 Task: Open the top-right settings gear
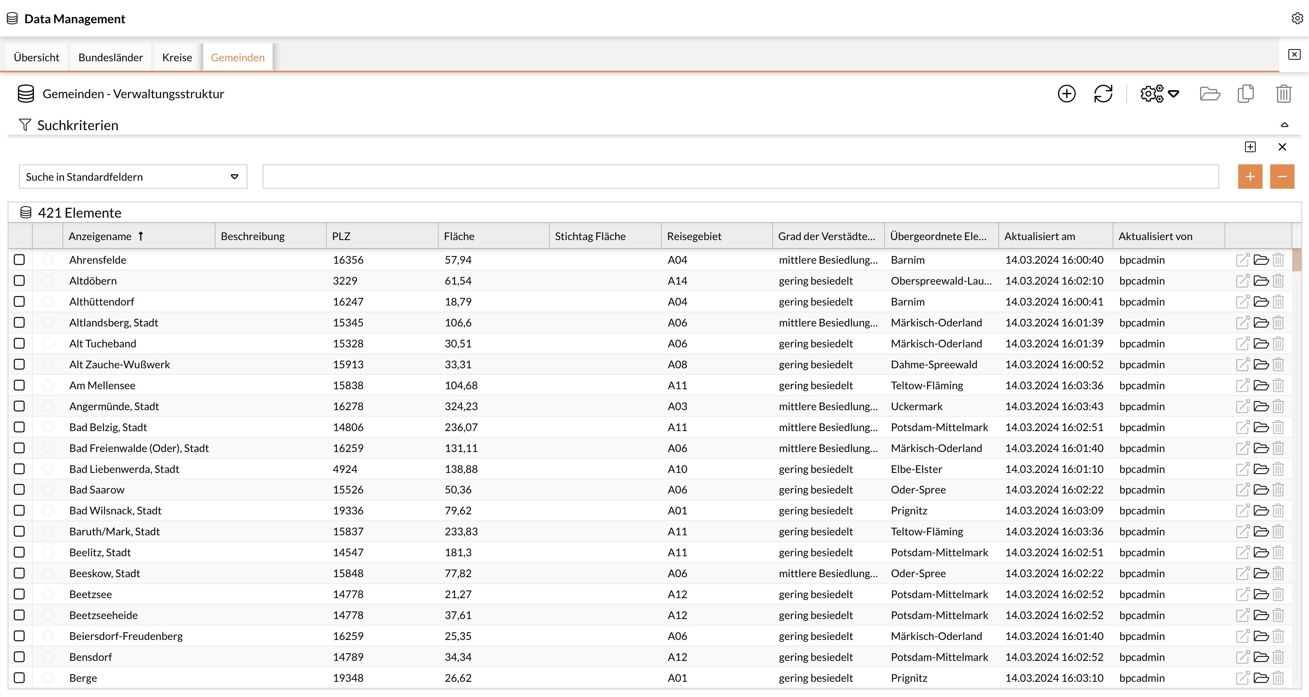tap(1297, 19)
